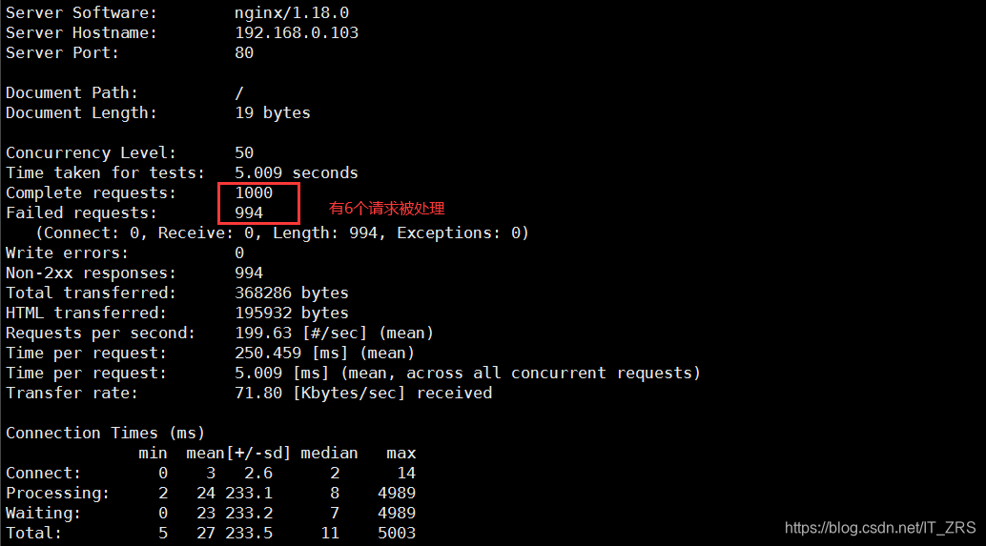
Task: Click the Total row max value 5003
Action: pos(397,533)
